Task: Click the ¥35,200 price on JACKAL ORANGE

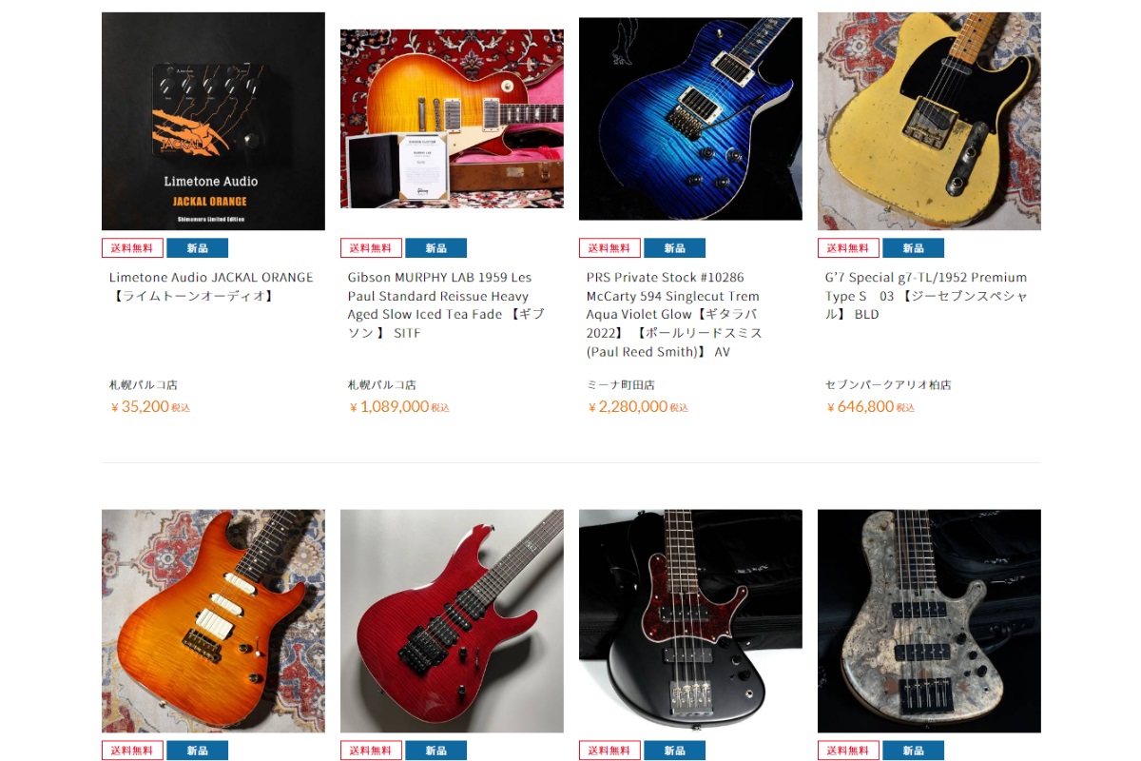Action: pos(150,407)
